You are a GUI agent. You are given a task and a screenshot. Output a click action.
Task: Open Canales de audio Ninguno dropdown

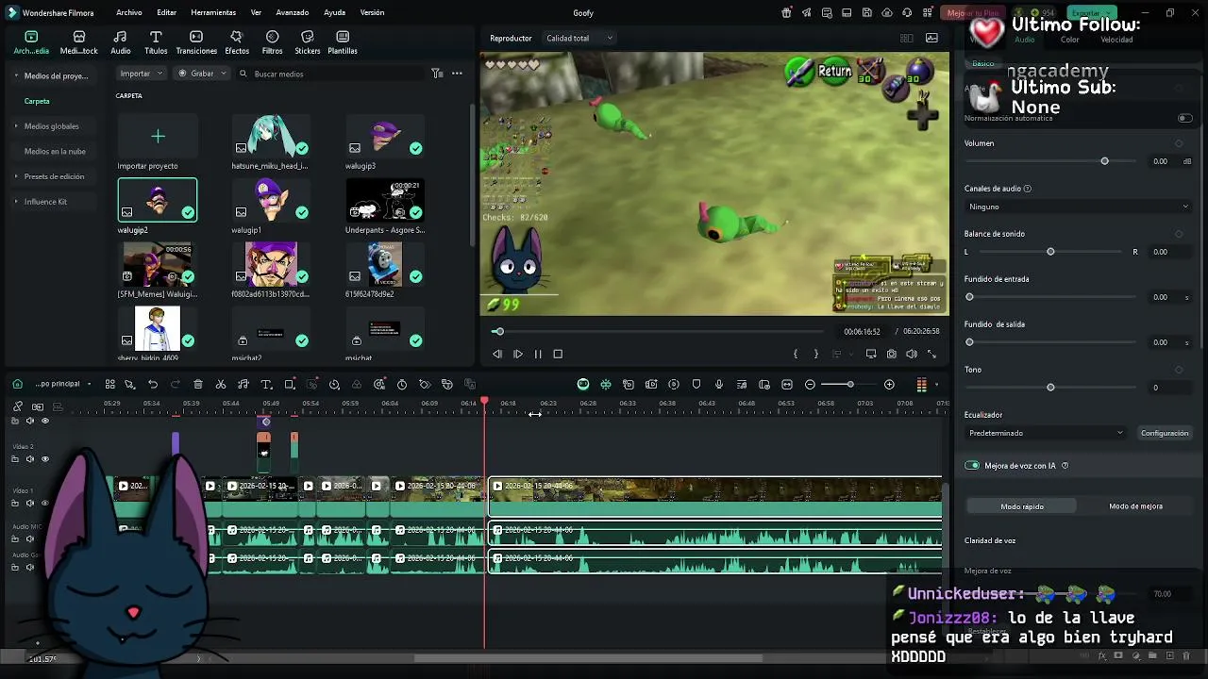tap(1078, 207)
